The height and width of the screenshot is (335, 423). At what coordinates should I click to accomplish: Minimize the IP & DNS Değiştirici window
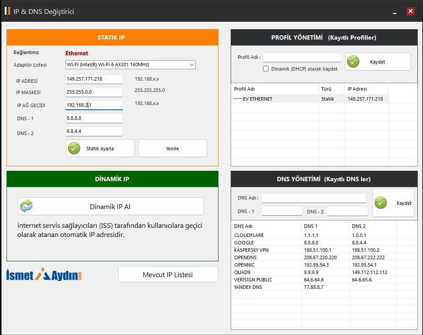395,12
